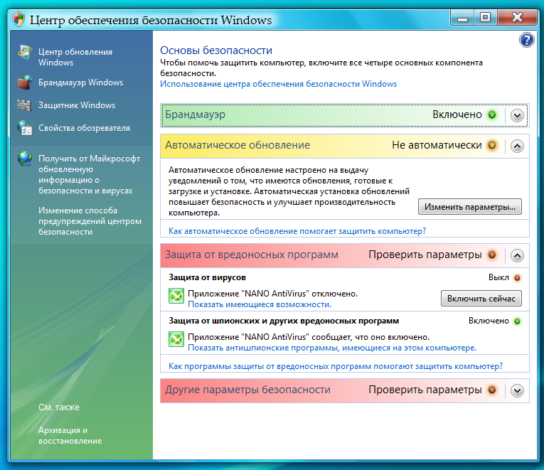Click the globe icon for Microsoft security info
Image resolution: width=544 pixels, height=470 pixels.
[x=25, y=159]
